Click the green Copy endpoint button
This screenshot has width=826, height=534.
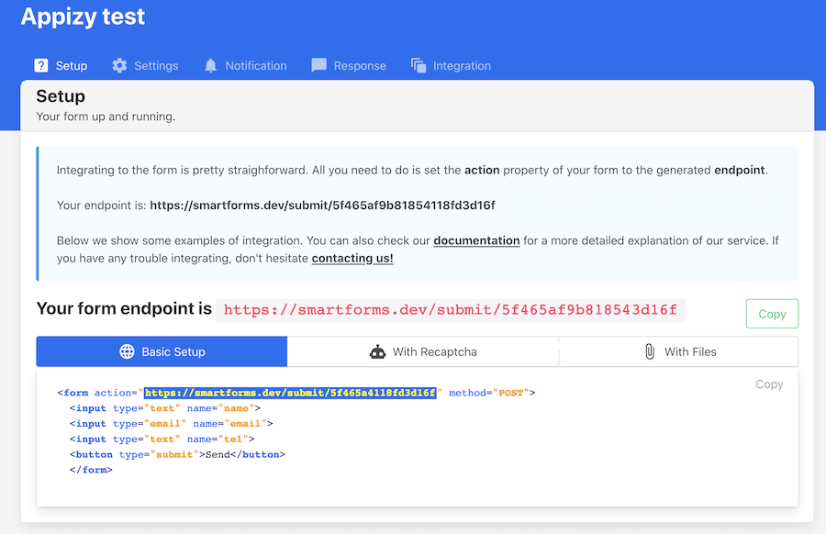tap(772, 314)
